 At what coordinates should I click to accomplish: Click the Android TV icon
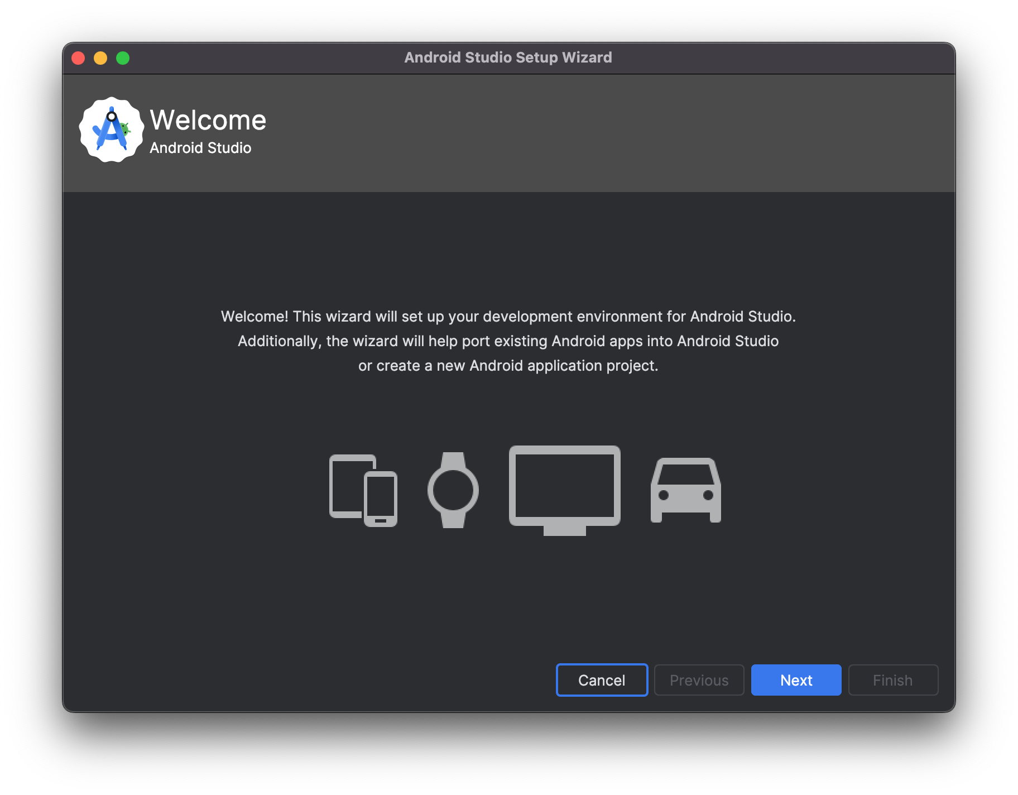(x=565, y=491)
